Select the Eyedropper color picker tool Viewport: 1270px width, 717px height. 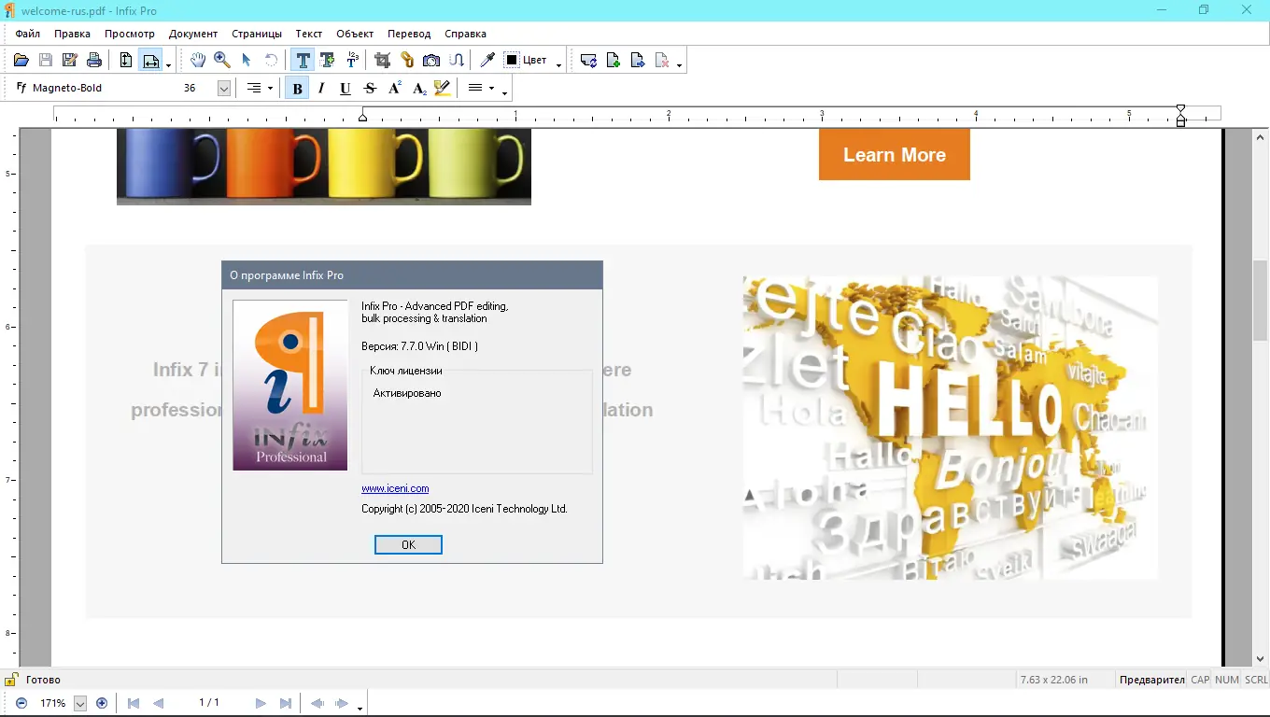coord(487,61)
